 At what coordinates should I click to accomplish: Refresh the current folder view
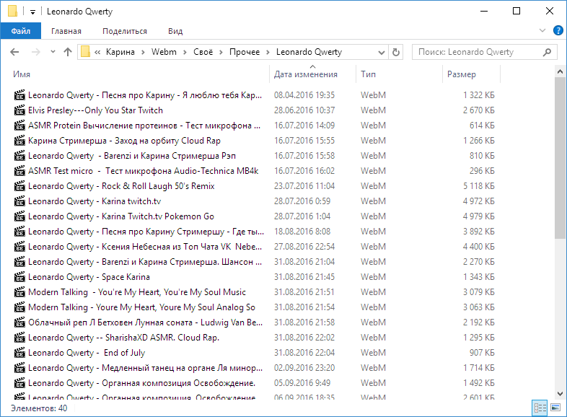coord(396,52)
